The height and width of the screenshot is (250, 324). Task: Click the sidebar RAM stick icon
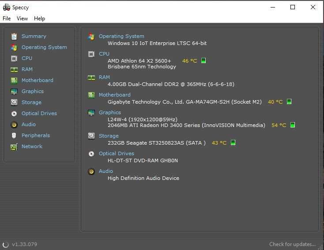pos(14,70)
